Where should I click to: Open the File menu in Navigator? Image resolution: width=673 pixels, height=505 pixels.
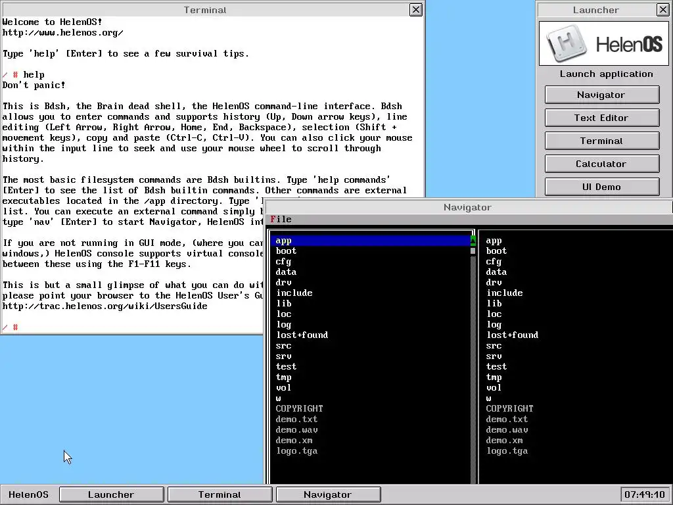pyautogui.click(x=281, y=220)
